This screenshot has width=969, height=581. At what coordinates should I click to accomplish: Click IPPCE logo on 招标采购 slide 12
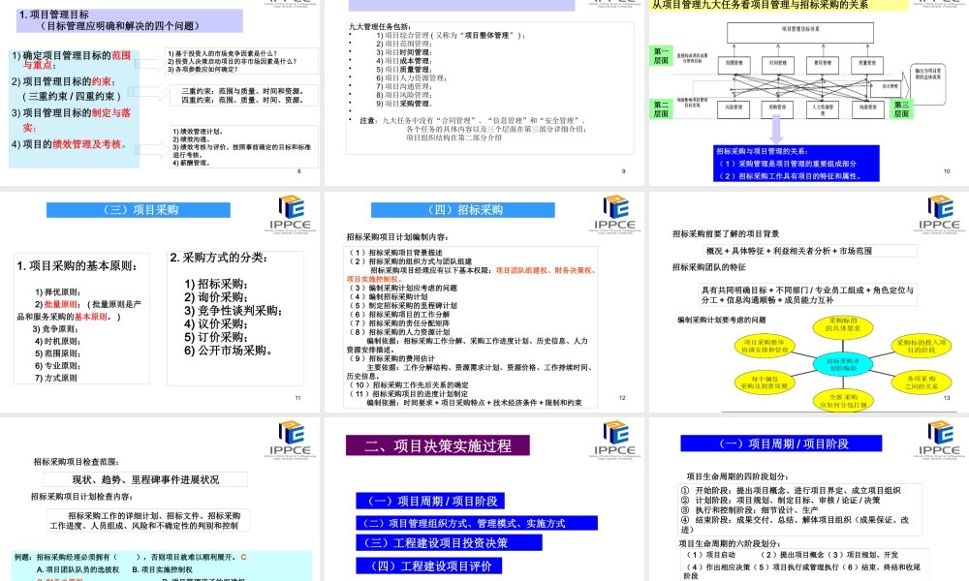pos(615,214)
